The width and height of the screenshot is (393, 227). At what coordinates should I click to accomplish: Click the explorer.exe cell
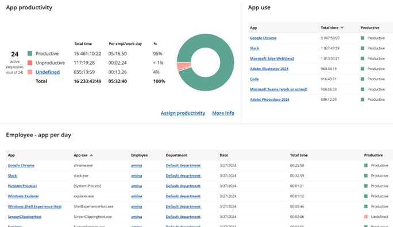(84, 196)
